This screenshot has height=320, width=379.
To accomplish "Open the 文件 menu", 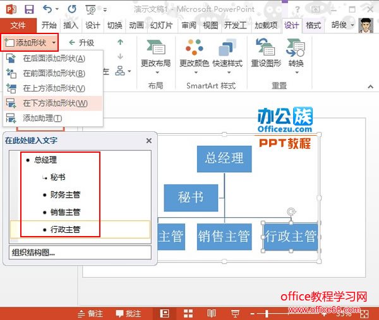I will (18, 25).
